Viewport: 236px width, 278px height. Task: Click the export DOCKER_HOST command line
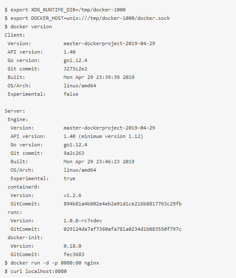87,18
